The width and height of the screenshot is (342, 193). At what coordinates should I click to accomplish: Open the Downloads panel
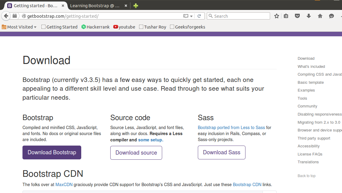309,16
